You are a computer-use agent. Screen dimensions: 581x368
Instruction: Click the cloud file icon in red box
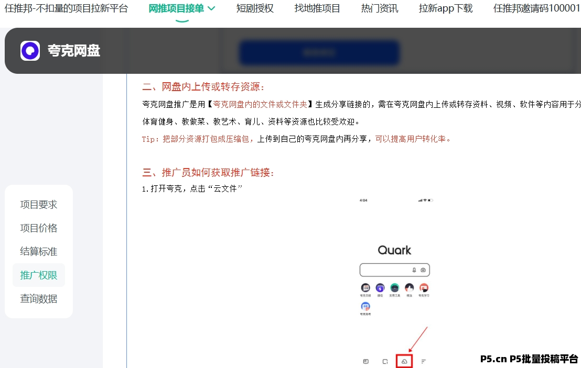tap(404, 361)
